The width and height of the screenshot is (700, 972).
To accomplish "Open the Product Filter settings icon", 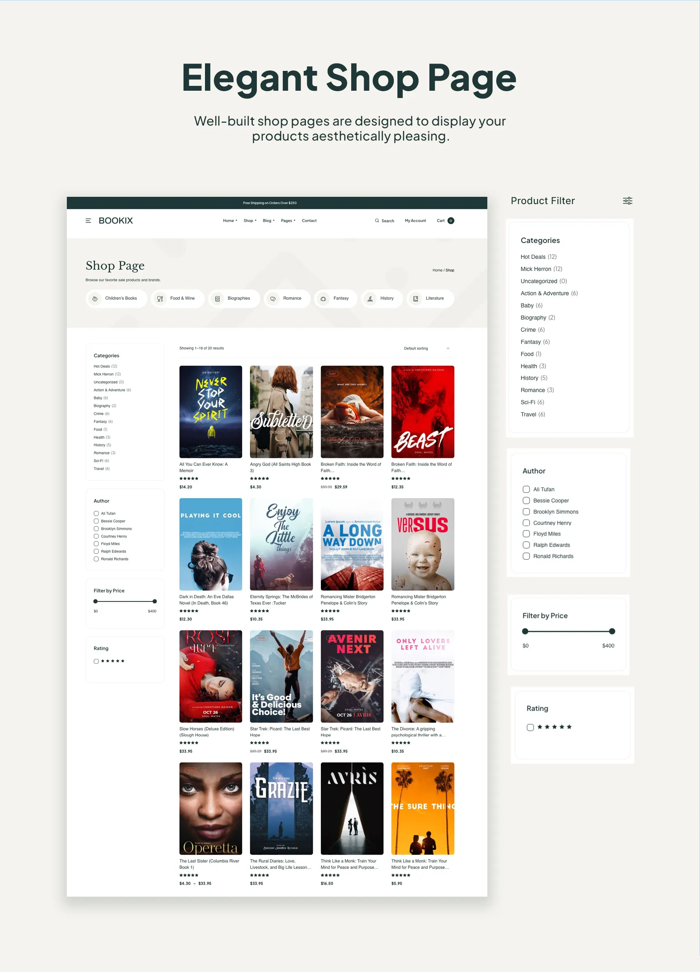I will click(627, 200).
